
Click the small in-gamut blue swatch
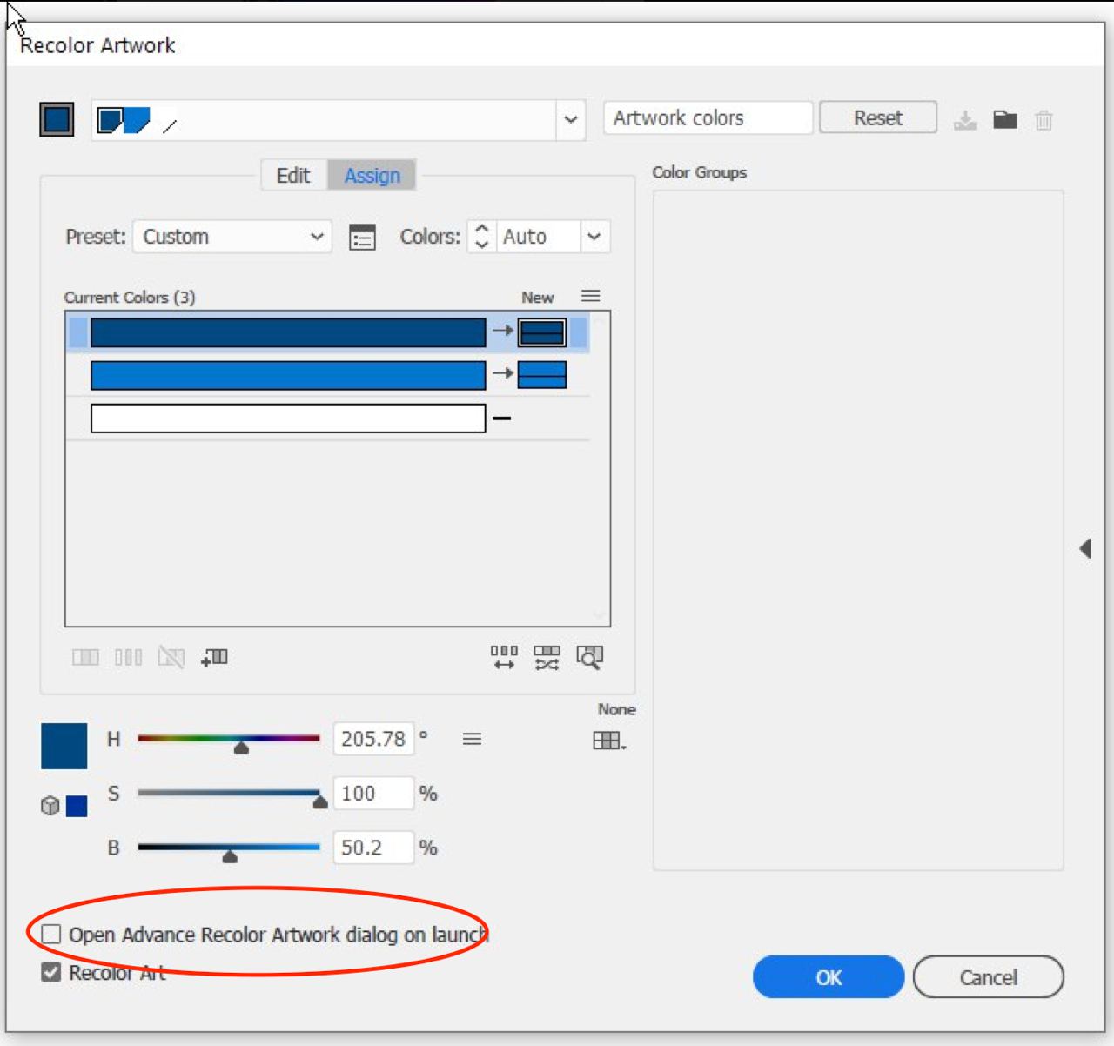pos(77,806)
